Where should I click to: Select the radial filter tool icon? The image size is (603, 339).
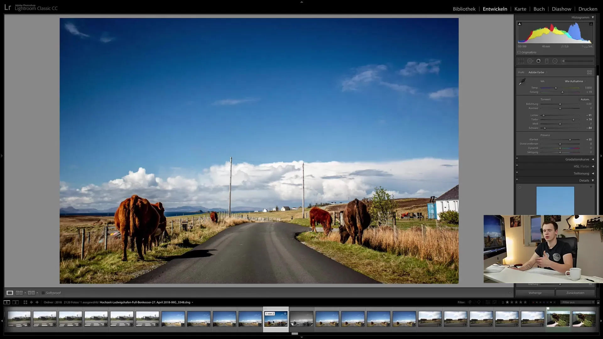pos(555,61)
